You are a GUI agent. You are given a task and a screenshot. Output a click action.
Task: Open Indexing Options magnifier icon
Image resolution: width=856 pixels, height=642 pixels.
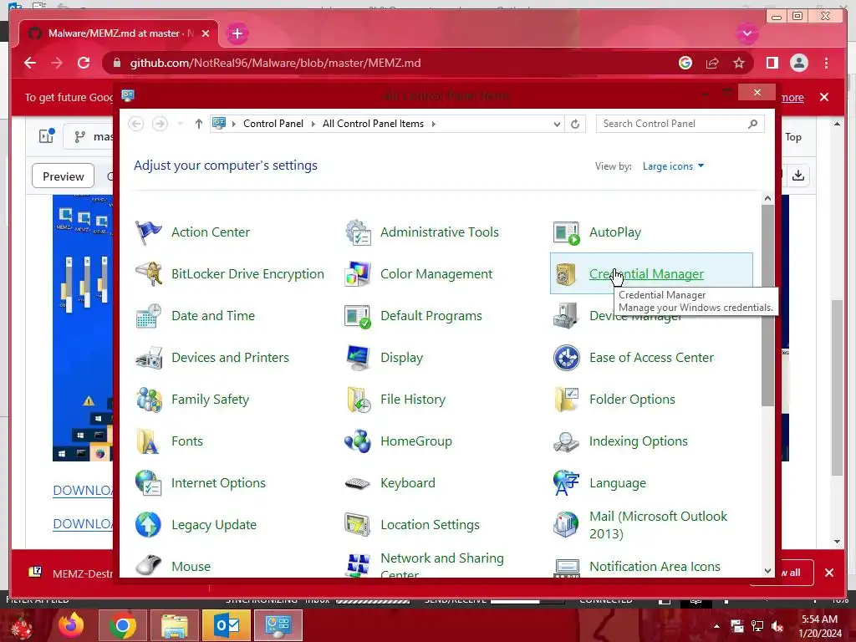[566, 441]
